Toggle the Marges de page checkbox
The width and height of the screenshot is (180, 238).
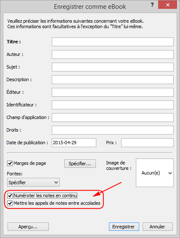coord(10,163)
